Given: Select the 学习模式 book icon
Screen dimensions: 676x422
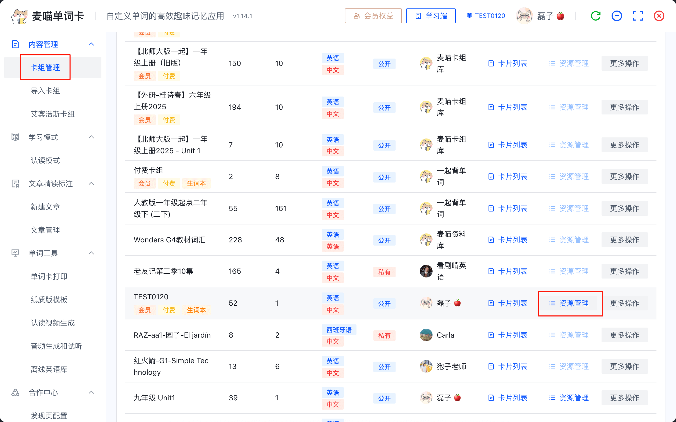Looking at the screenshot, I should 15,137.
